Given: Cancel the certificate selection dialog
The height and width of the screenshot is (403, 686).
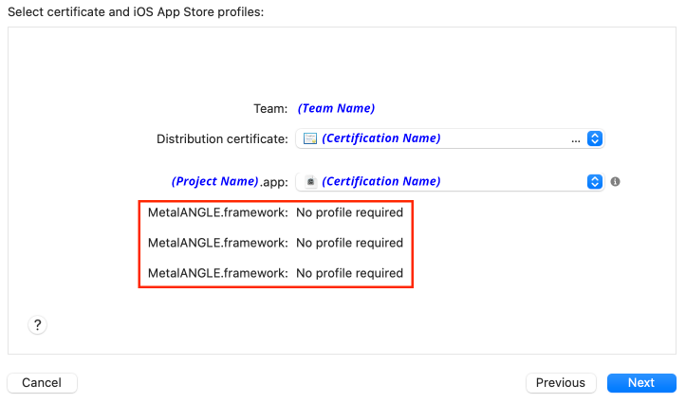Looking at the screenshot, I should pyautogui.click(x=42, y=383).
